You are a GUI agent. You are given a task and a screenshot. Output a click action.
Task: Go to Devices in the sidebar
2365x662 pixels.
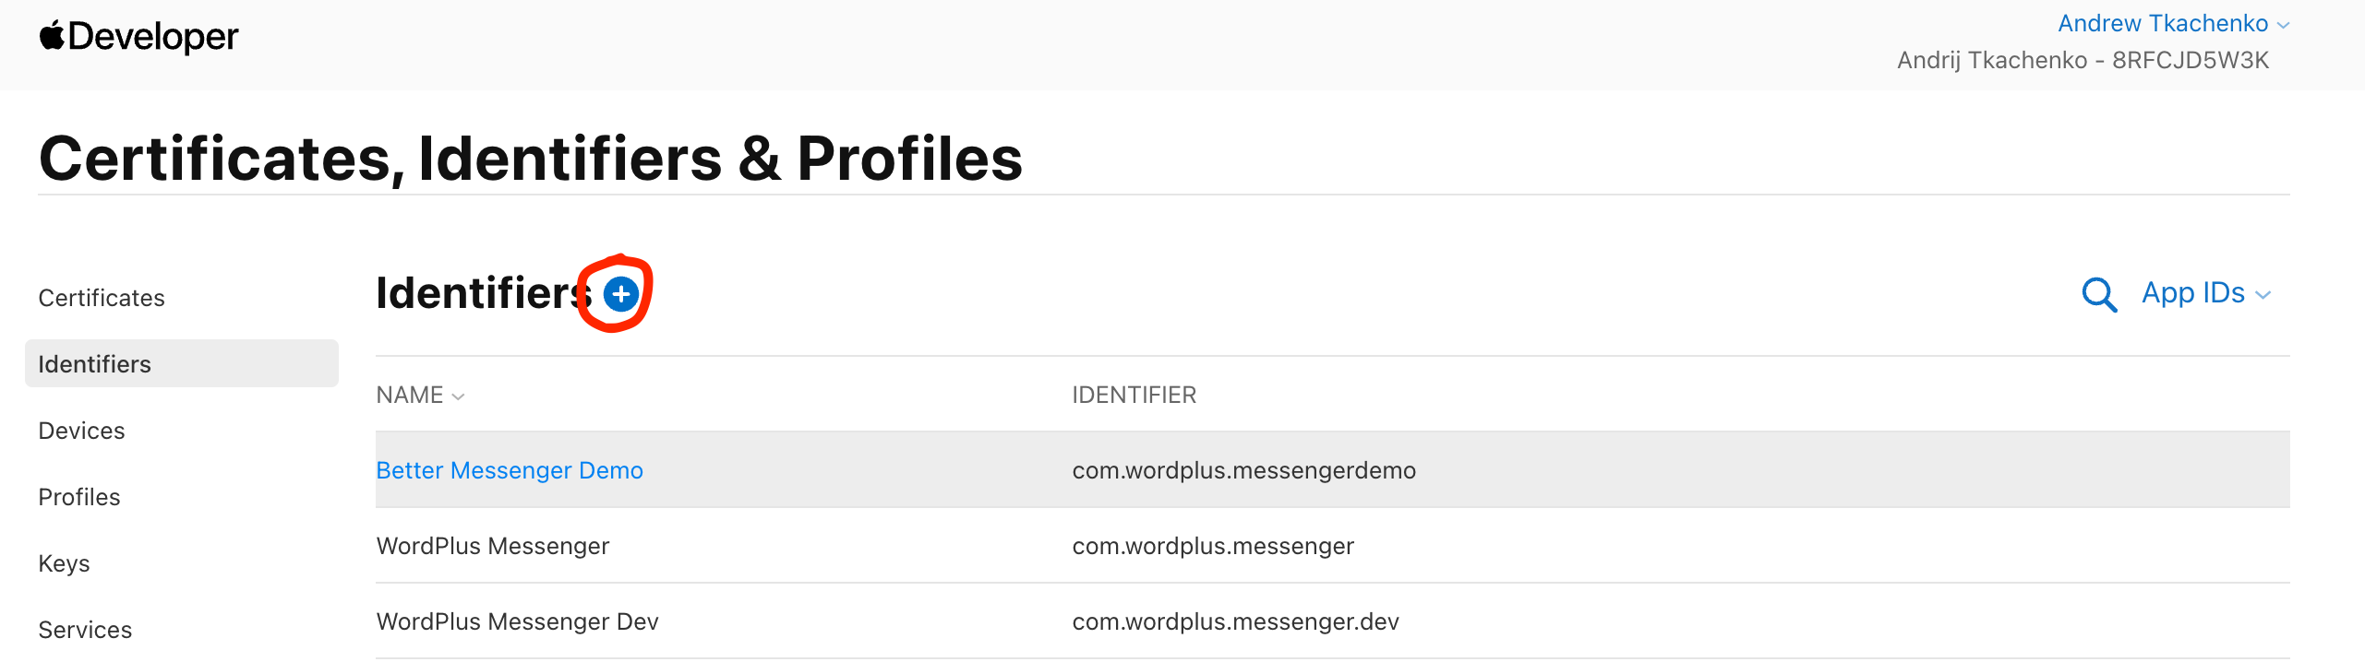[x=81, y=431]
